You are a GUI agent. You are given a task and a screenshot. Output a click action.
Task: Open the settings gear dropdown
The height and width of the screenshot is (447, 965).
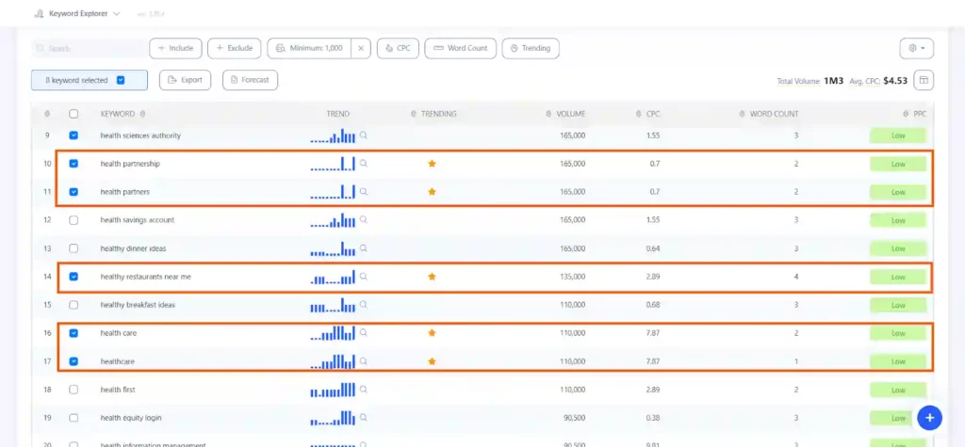coord(916,48)
